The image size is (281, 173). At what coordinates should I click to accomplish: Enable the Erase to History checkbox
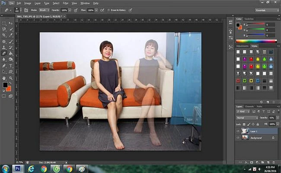[x=108, y=10]
